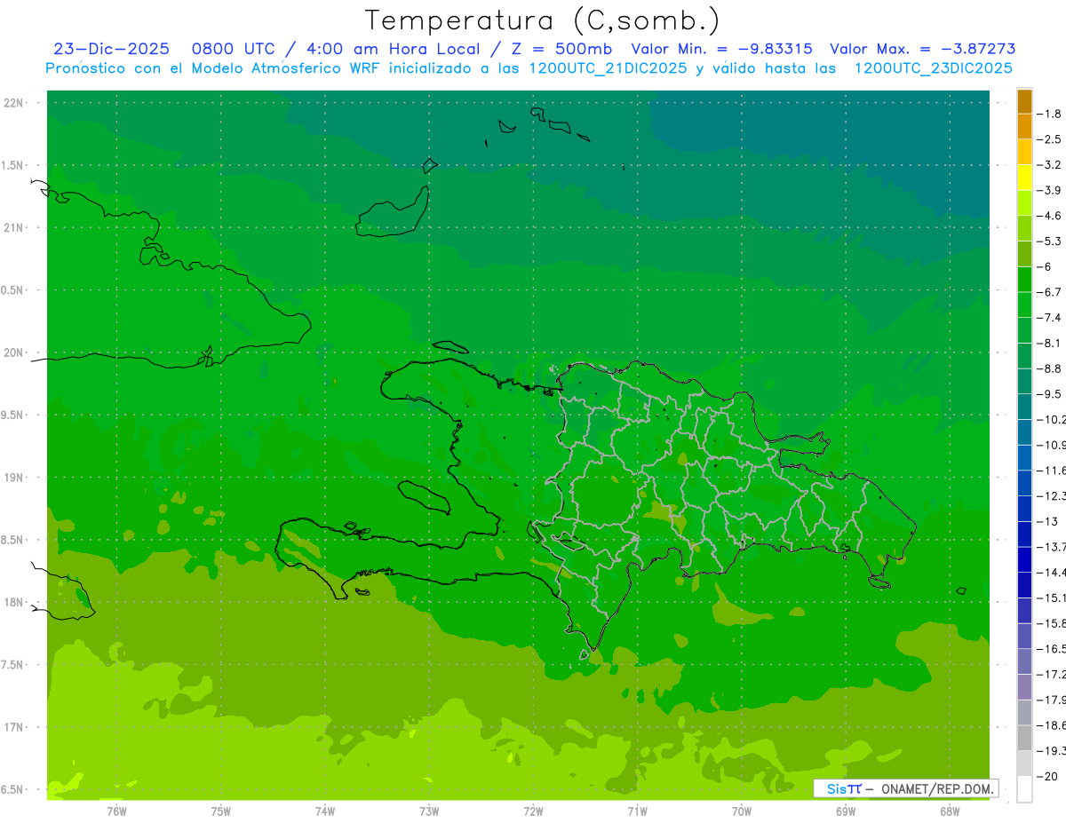Image resolution: width=1066 pixels, height=823 pixels.
Task: Click the "Valor Max. = -3.87273" text
Action: click(x=923, y=49)
